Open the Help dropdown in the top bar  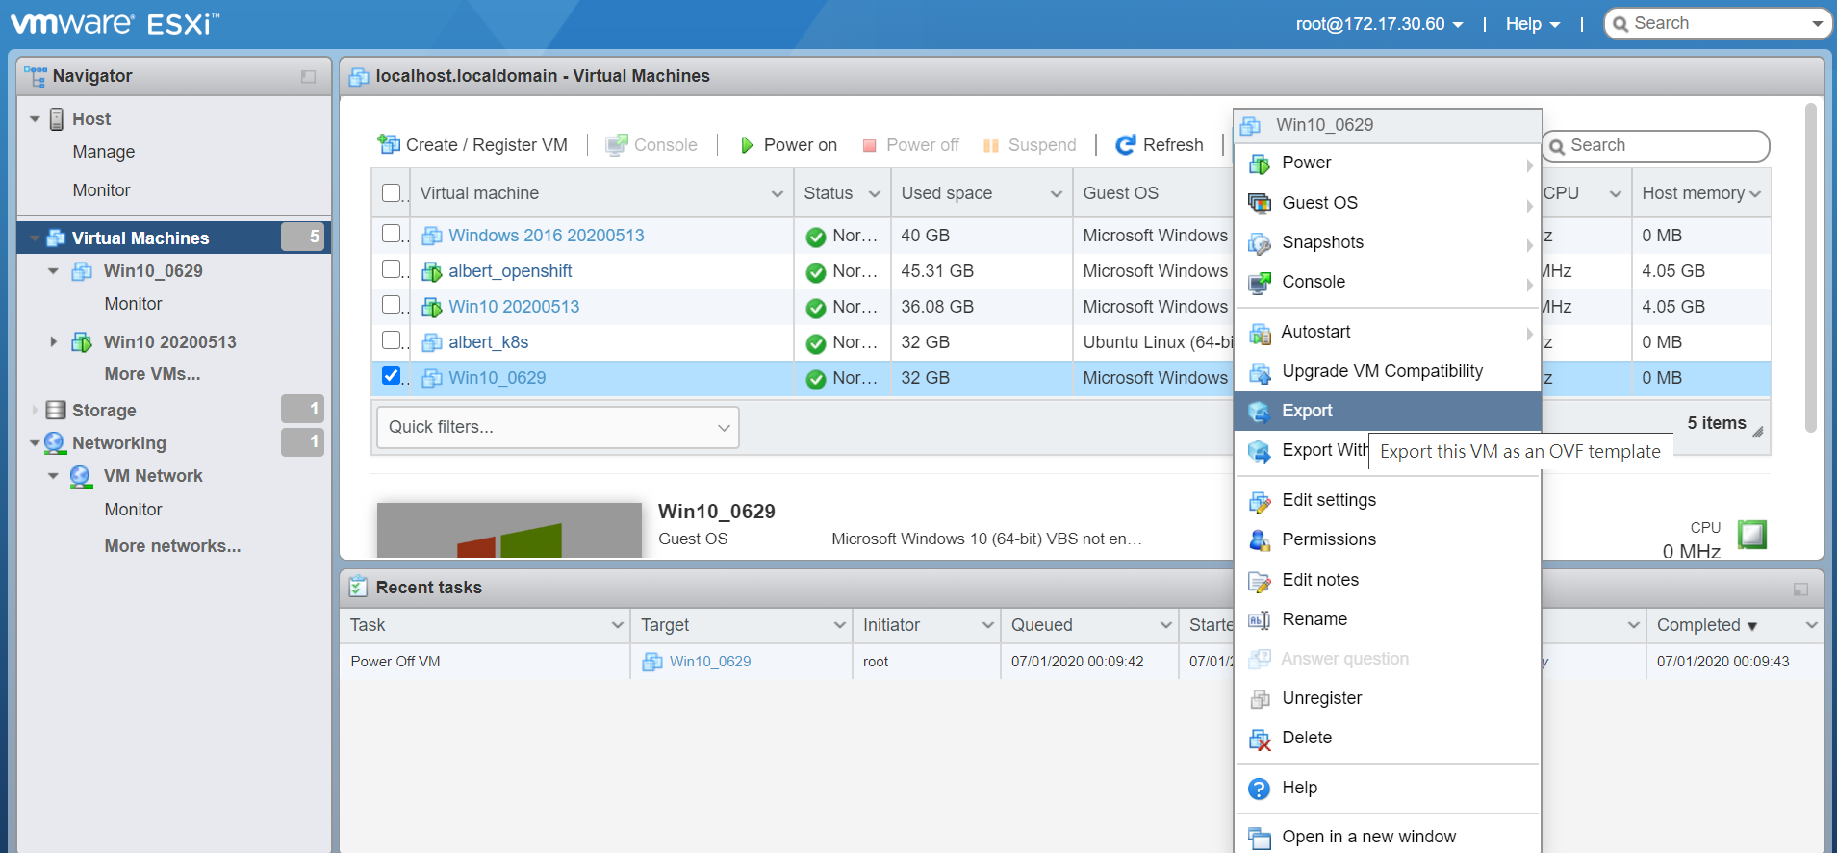point(1532,24)
